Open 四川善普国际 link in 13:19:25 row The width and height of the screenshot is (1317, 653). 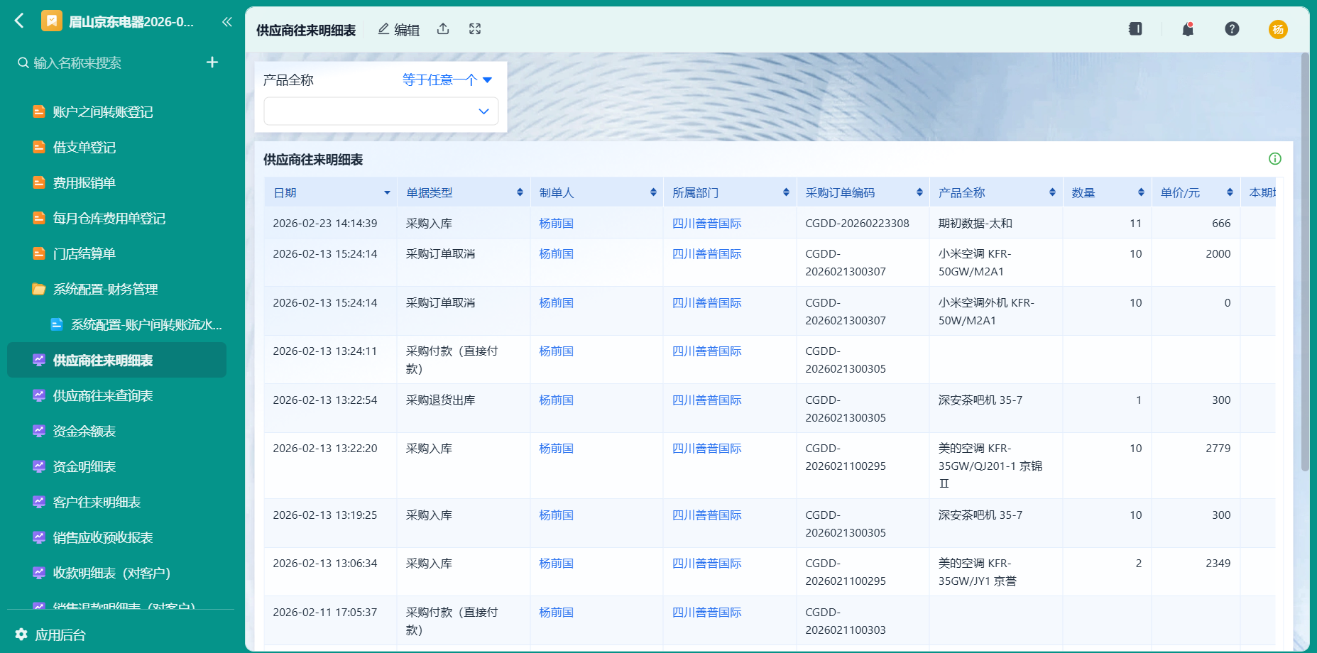706,515
